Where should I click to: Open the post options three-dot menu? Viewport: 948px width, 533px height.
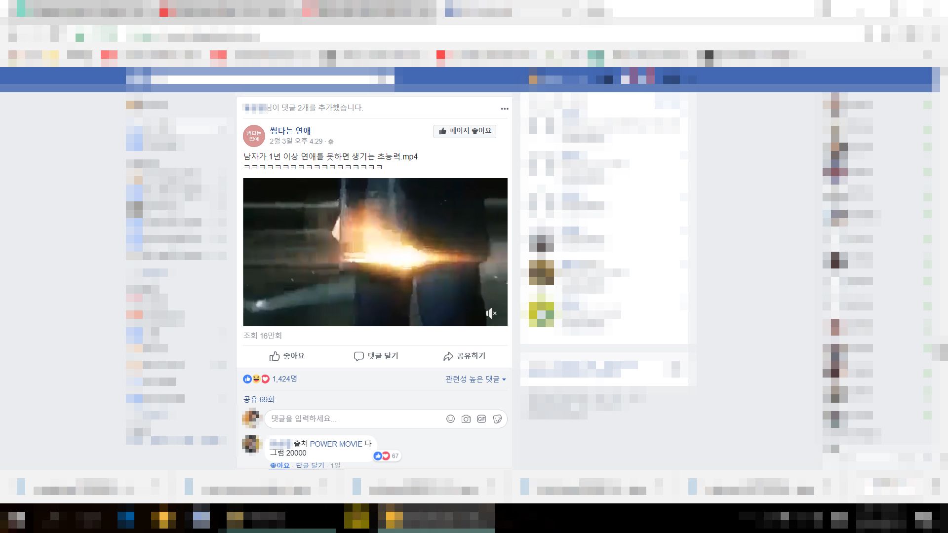click(x=504, y=109)
